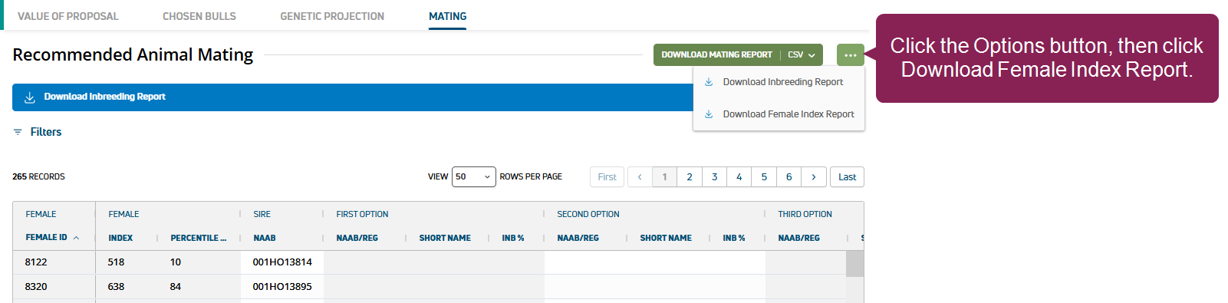Switch to the Genetic Projection tab
Image resolution: width=1228 pixels, height=303 pixels.
click(332, 16)
